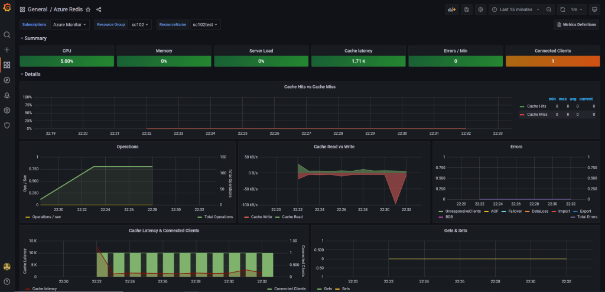Open the Metrics Definitions link

576,25
